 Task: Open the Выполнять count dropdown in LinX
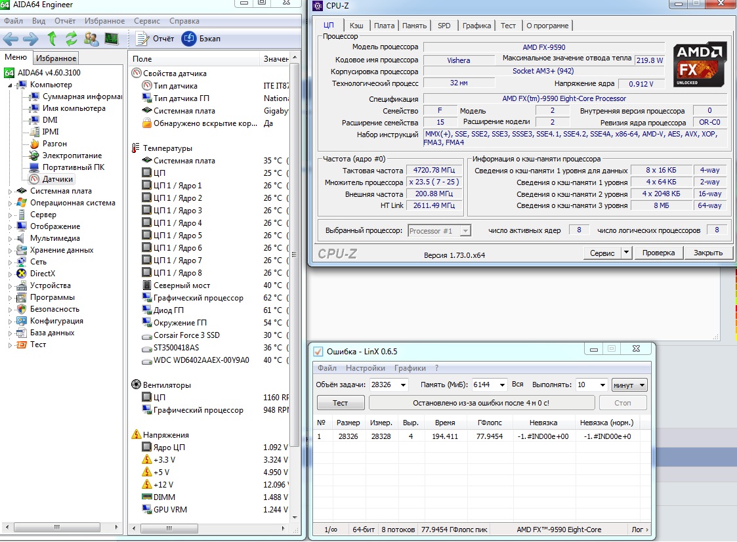pos(602,385)
